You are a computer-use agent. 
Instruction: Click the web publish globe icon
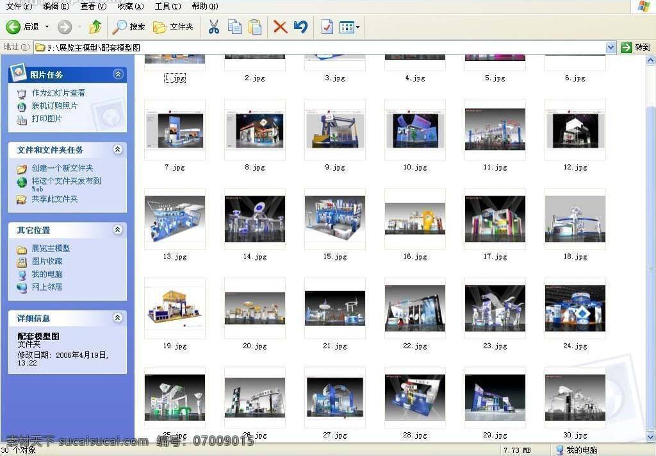click(x=21, y=182)
